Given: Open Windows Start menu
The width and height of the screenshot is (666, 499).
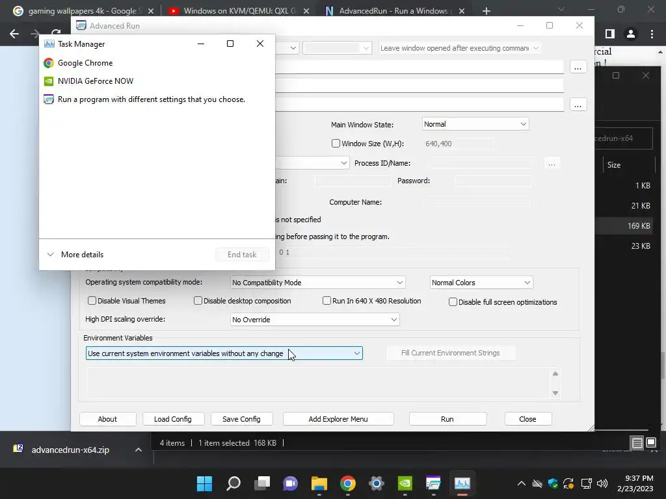Looking at the screenshot, I should pos(204,483).
